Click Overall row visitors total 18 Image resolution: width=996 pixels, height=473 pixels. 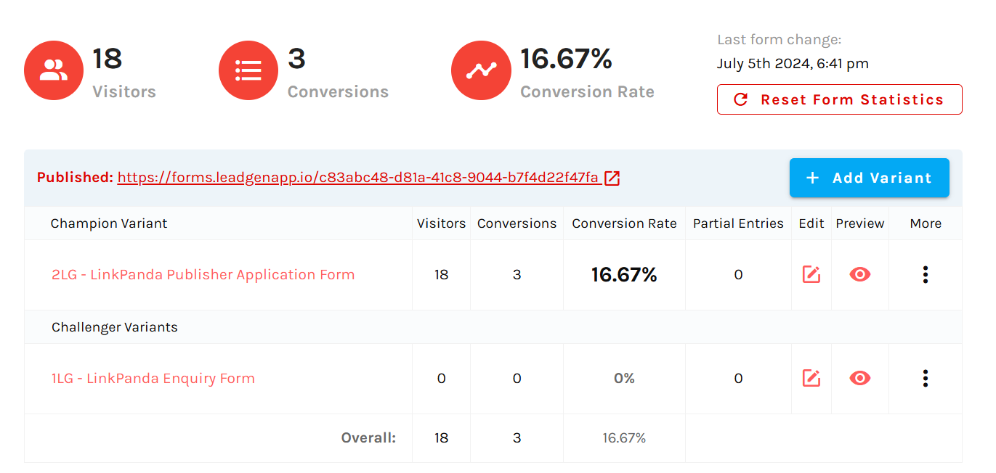[x=442, y=438]
